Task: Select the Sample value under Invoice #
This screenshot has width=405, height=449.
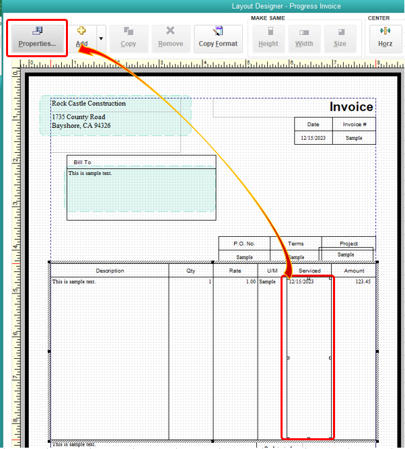Action: tap(354, 138)
